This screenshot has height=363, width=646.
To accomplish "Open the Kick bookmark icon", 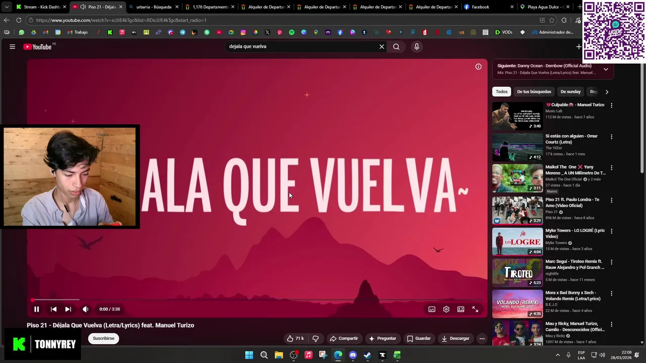I will pyautogui.click(x=110, y=32).
